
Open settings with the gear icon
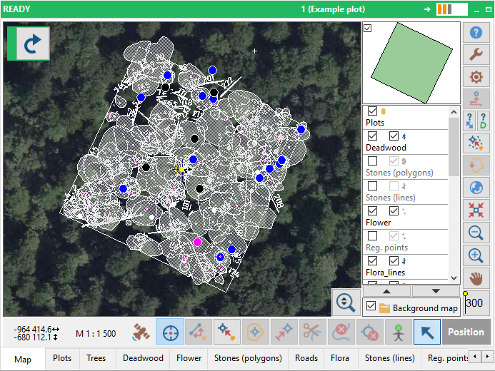pyautogui.click(x=475, y=76)
